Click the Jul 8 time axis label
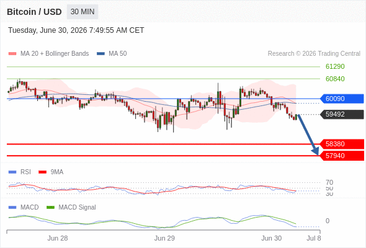Screen dimensions: 366x248 pos(314,238)
